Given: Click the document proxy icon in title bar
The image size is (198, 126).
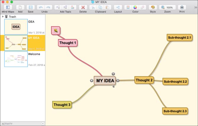Looking at the screenshot, I should 93,2.
